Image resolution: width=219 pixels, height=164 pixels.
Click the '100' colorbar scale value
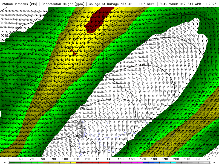[x=65, y=159]
